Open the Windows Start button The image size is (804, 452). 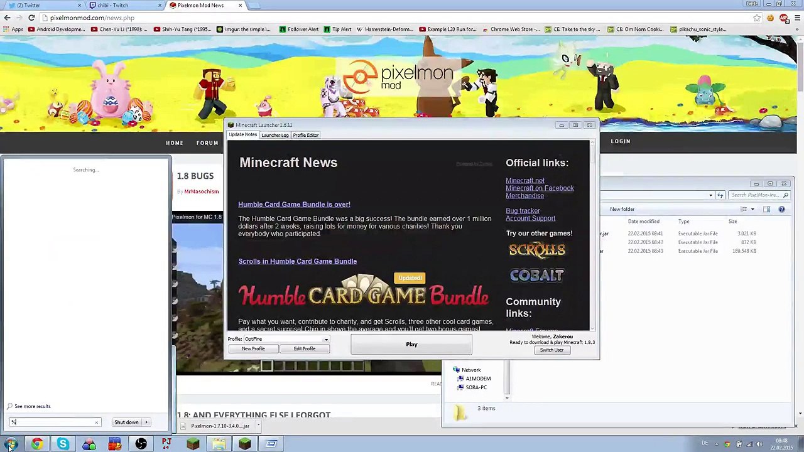(x=11, y=444)
